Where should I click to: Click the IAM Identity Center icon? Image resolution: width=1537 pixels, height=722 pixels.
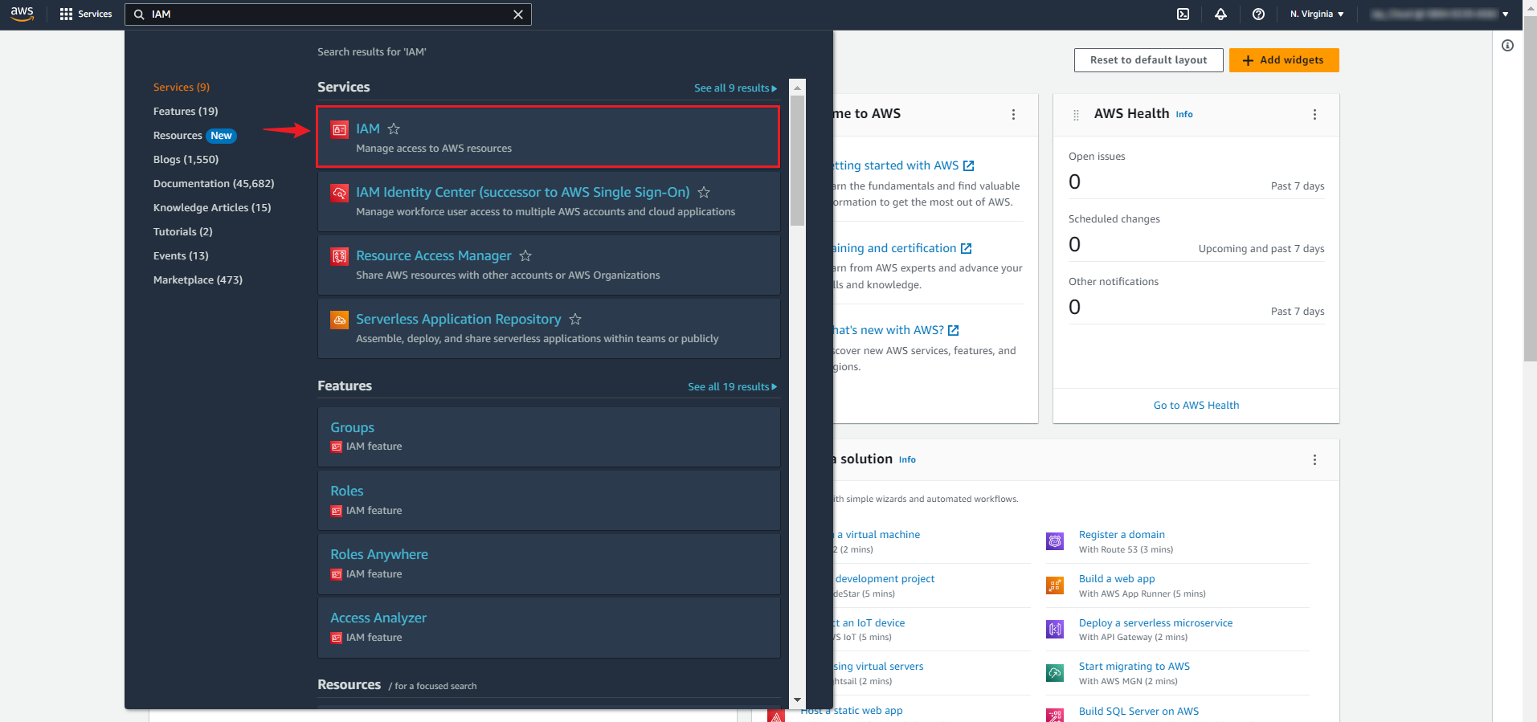point(340,193)
